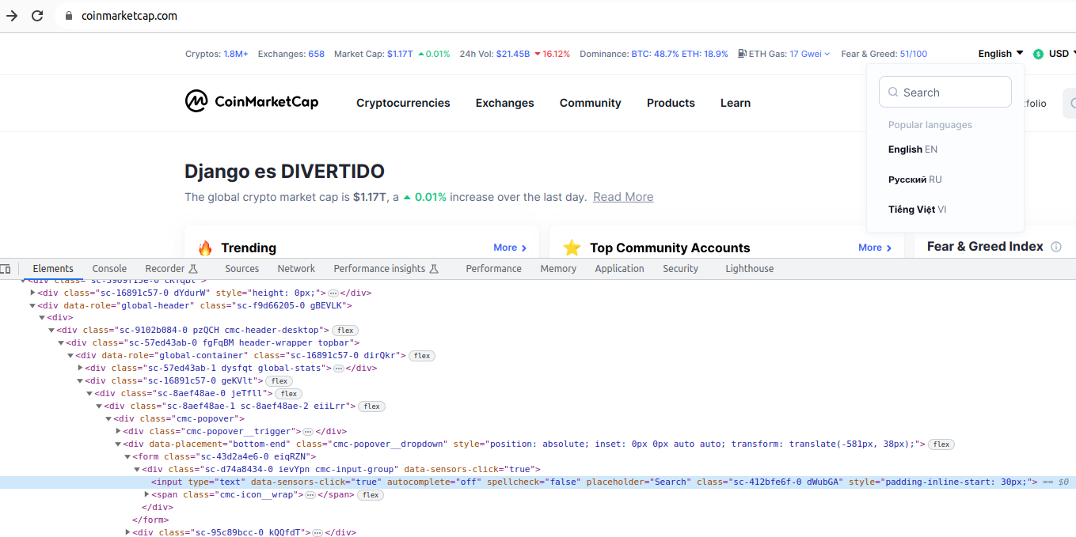Toggle the DevTools device toolbar icon
The height and width of the screenshot is (537, 1076).
(6, 269)
